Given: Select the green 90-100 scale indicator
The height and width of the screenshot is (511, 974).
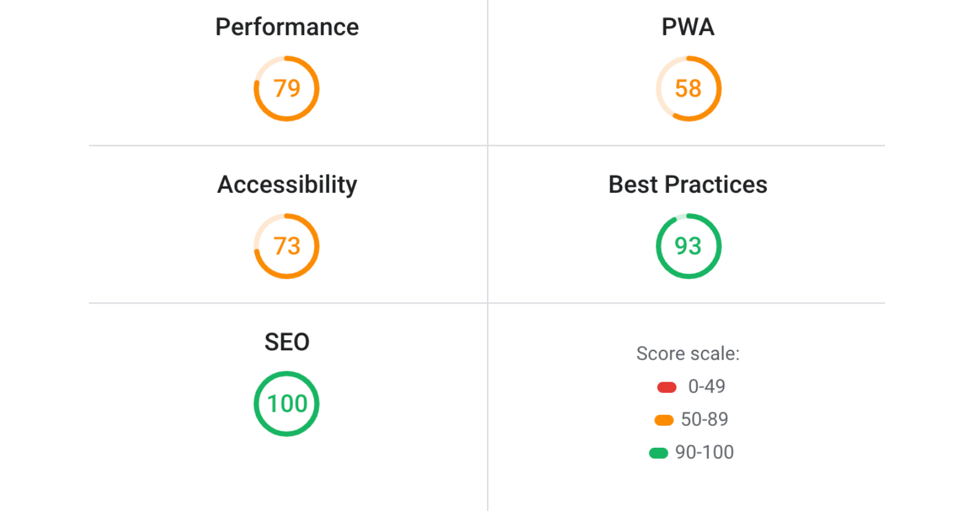Looking at the screenshot, I should coord(659,452).
